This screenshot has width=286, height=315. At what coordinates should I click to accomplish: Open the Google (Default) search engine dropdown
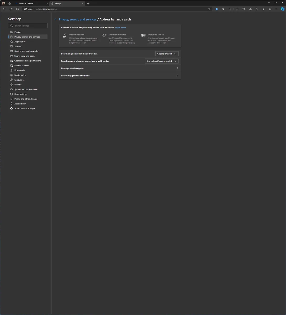(167, 54)
